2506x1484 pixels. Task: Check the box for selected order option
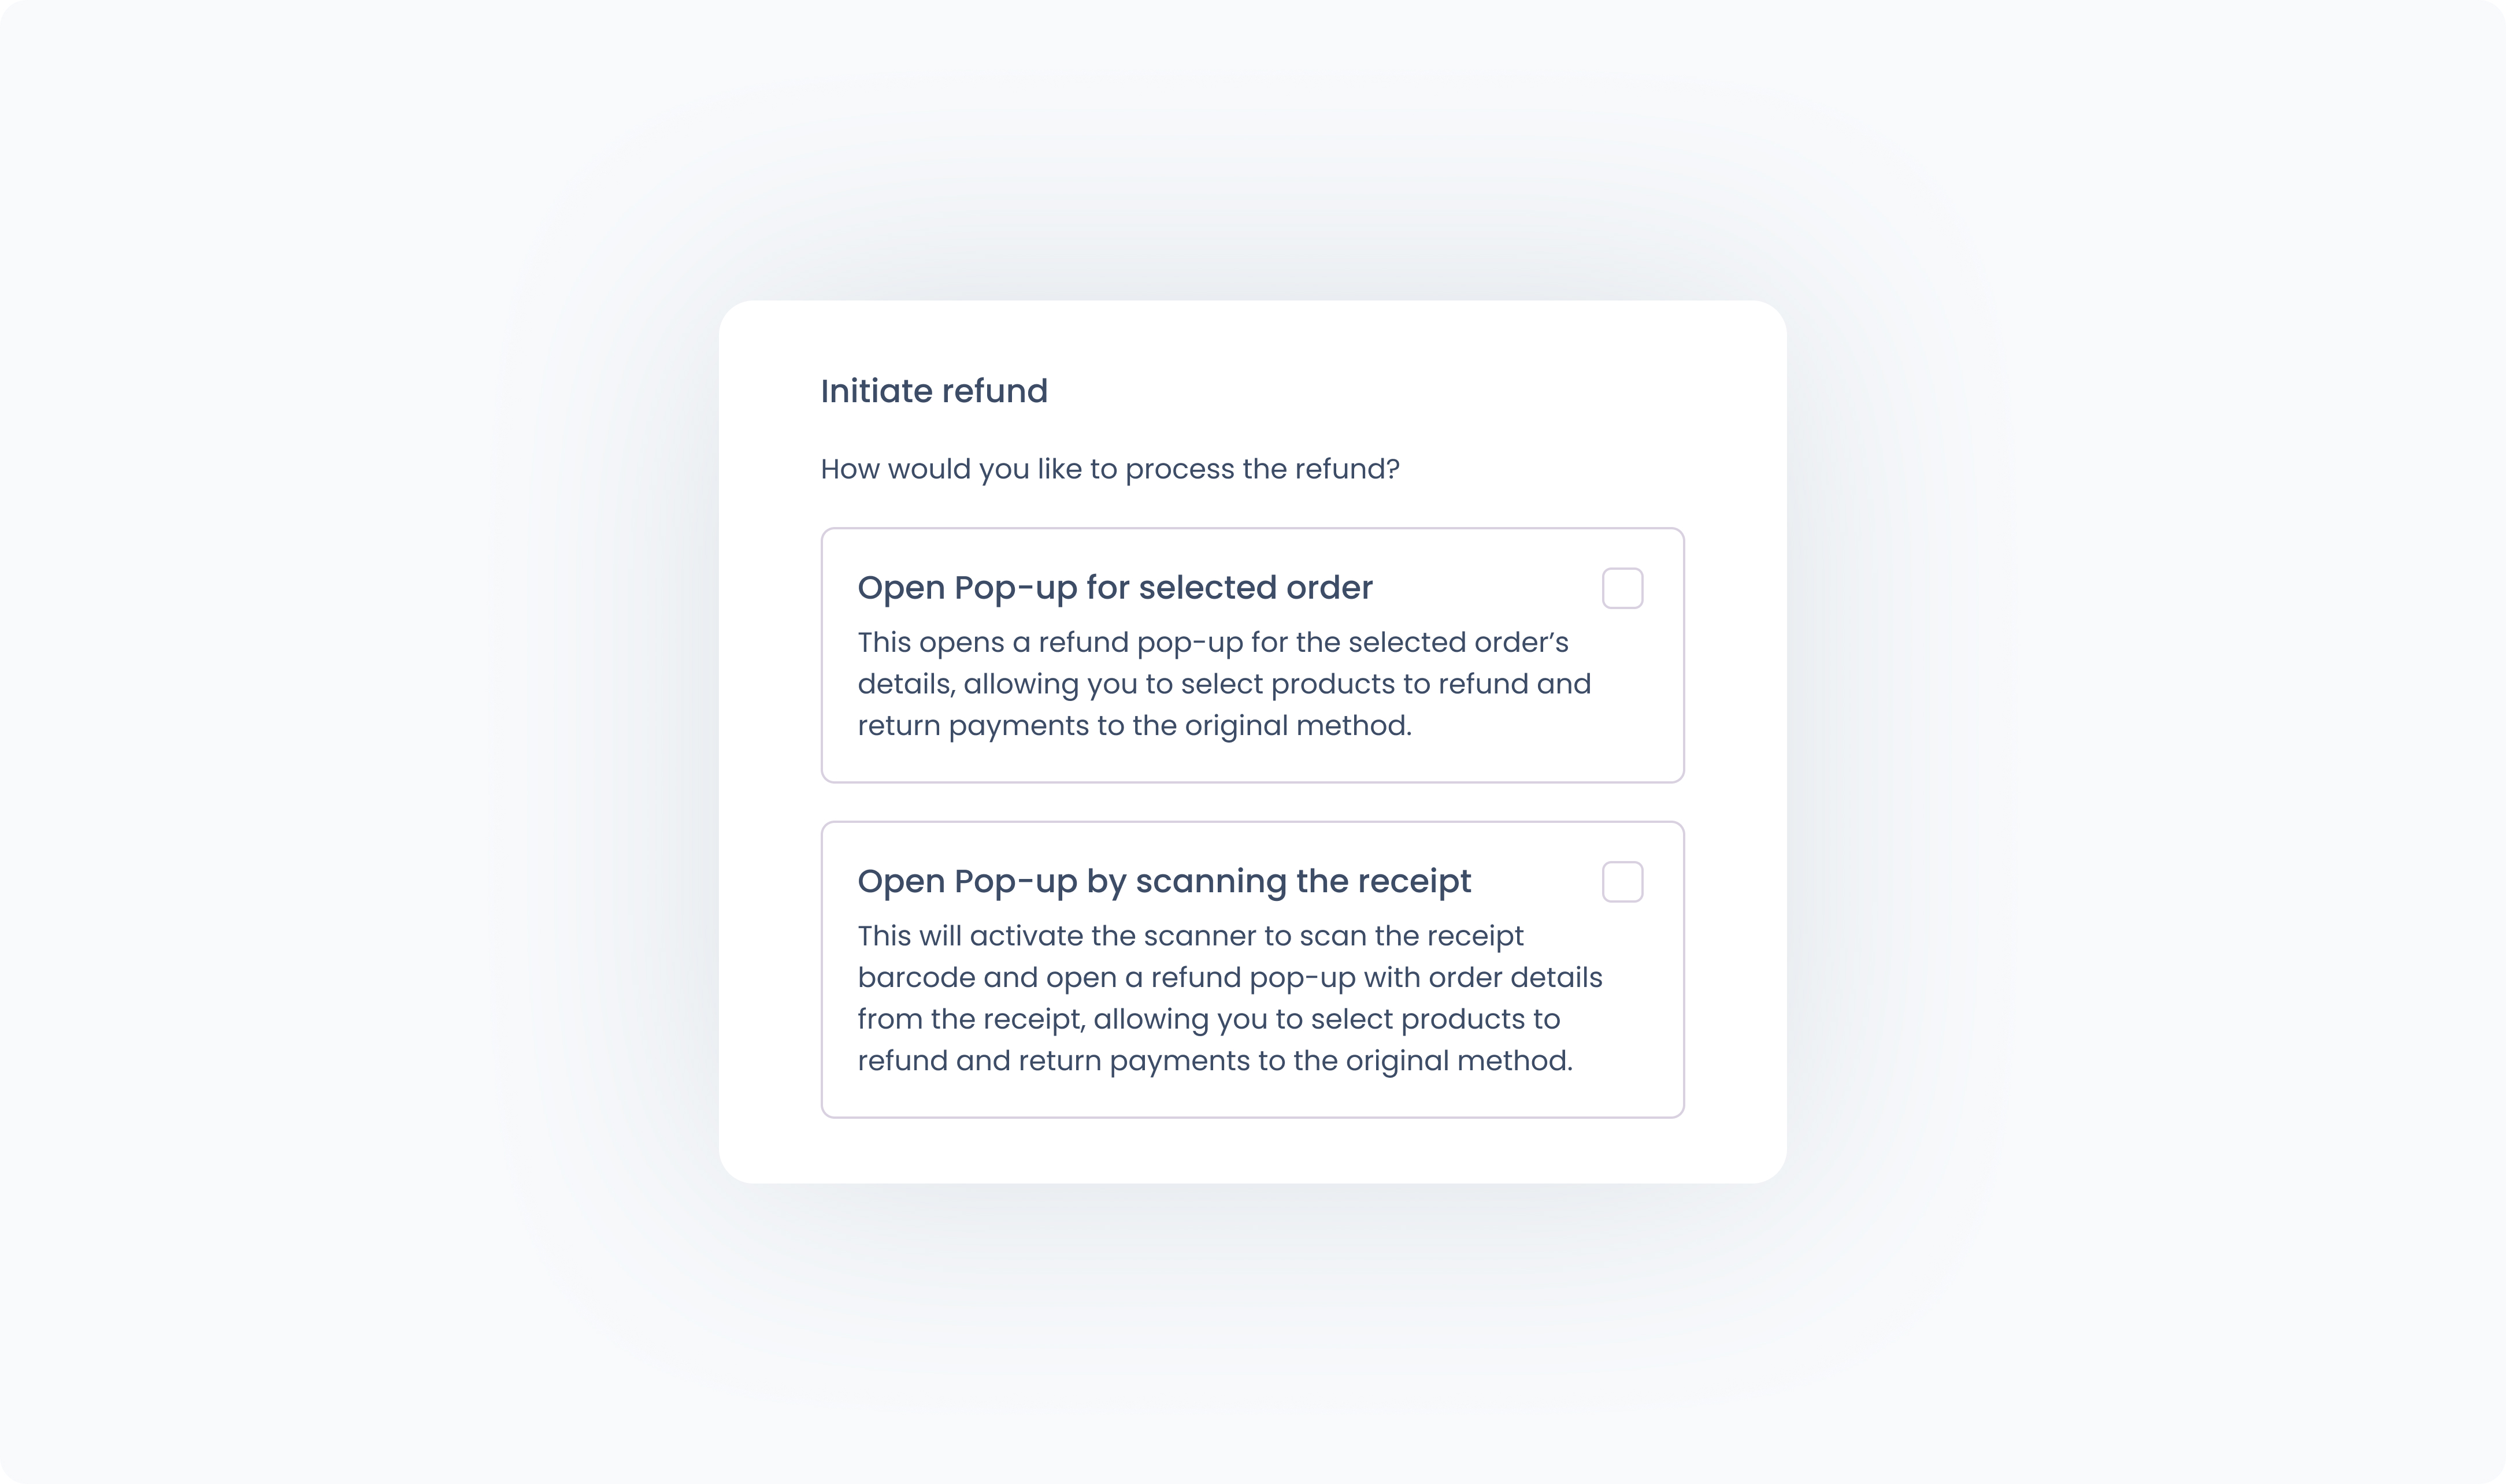pyautogui.click(x=1622, y=588)
